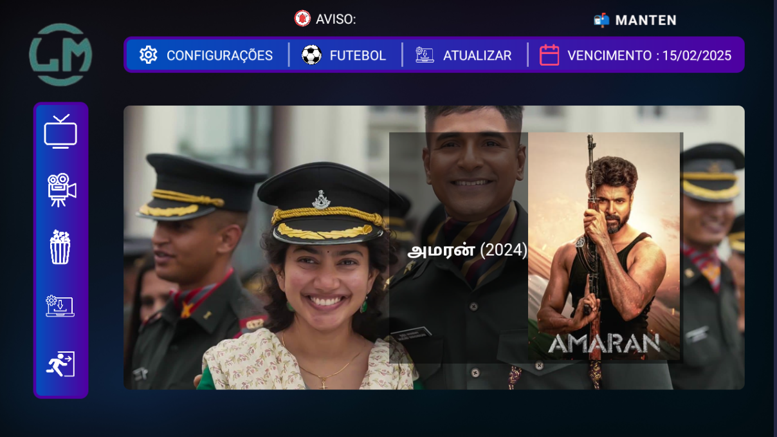This screenshot has width=777, height=437.
Task: Click VENCIMENTO : 15/02/2025 expiry text
Action: (649, 55)
